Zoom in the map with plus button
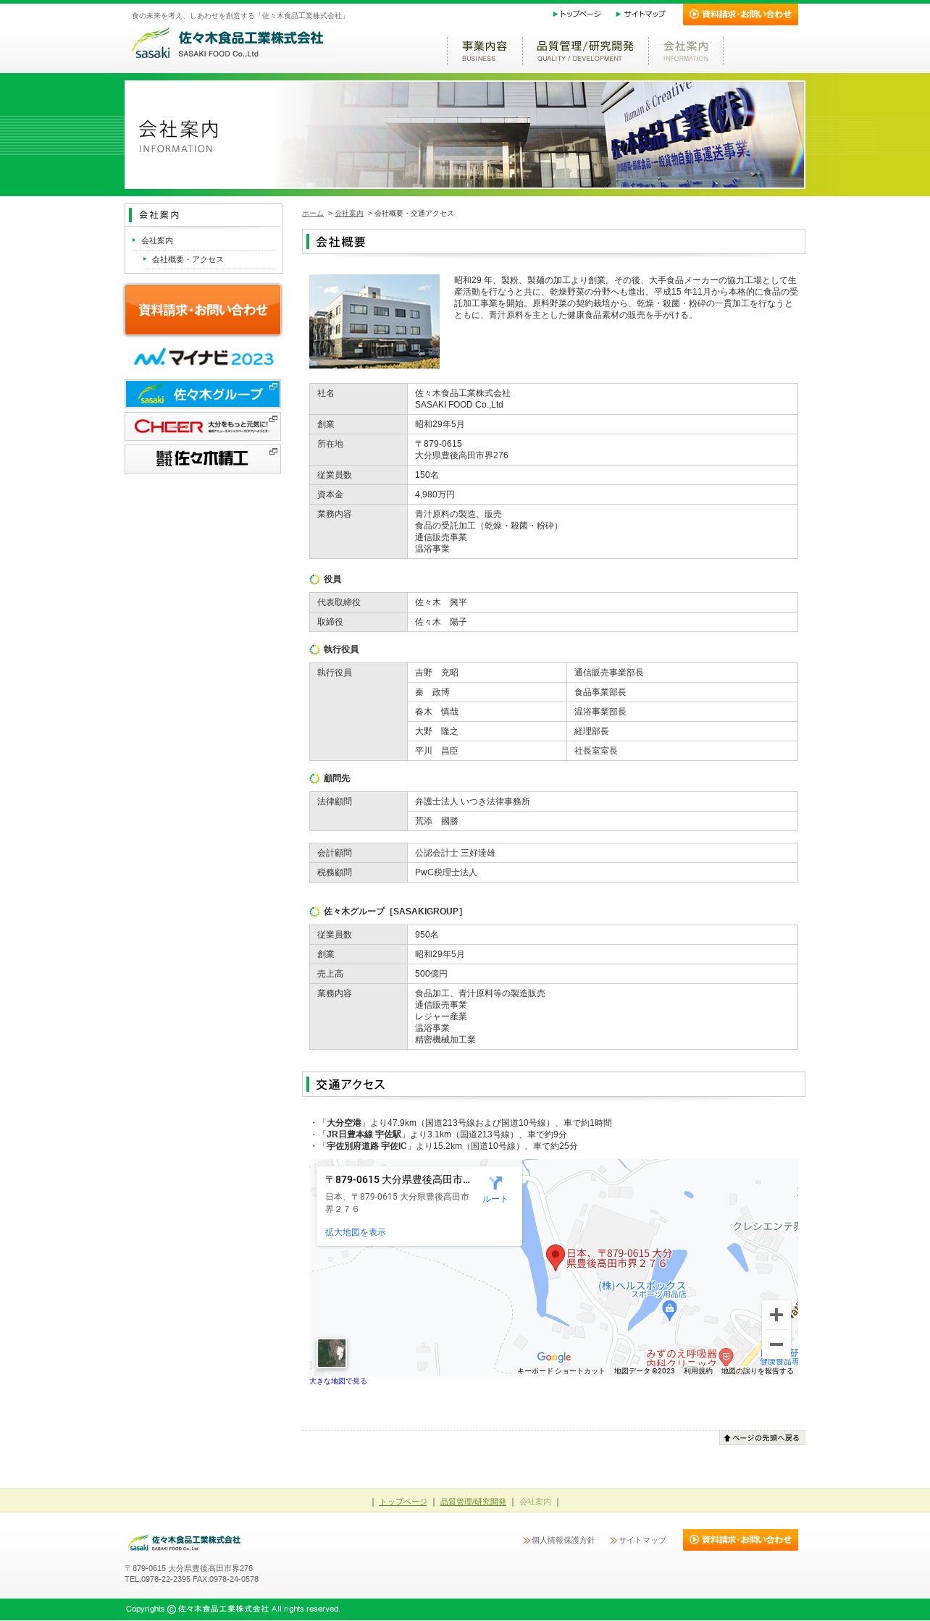This screenshot has height=1621, width=930. point(776,1315)
